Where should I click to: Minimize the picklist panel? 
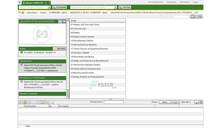196,102
